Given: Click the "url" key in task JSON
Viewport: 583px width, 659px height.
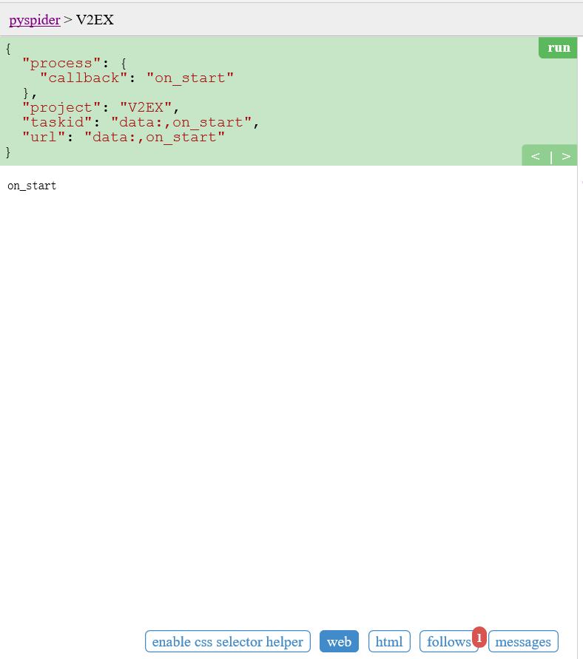Looking at the screenshot, I should [x=44, y=137].
